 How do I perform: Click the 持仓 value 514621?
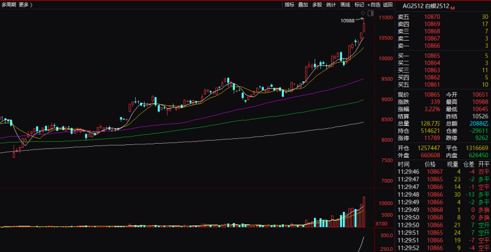tap(431, 131)
